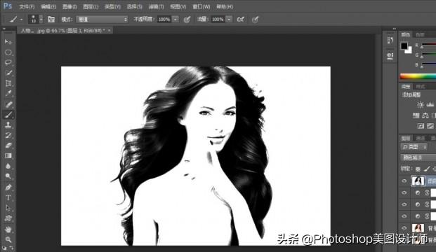Select the Eyedropper tool
The width and height of the screenshot is (436, 252).
[8, 93]
